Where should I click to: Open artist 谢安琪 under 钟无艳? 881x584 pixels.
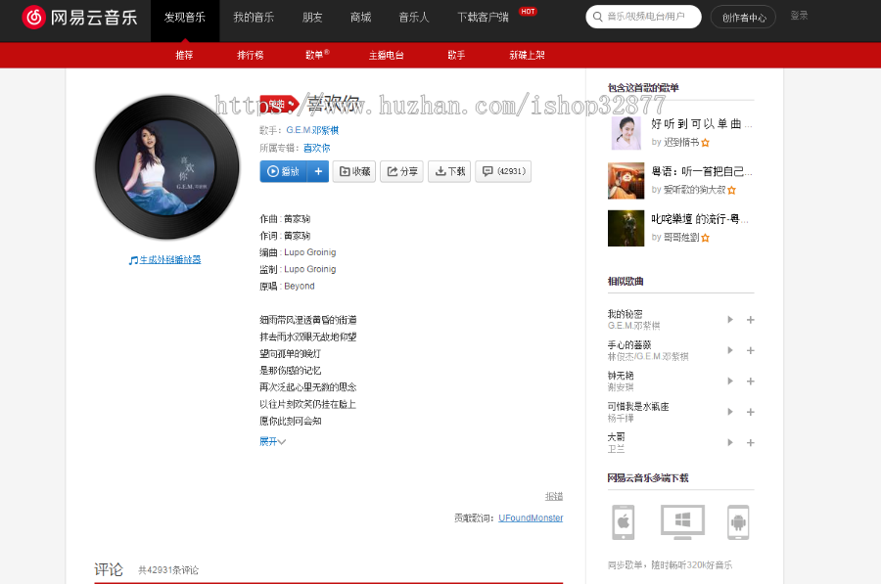click(x=621, y=387)
